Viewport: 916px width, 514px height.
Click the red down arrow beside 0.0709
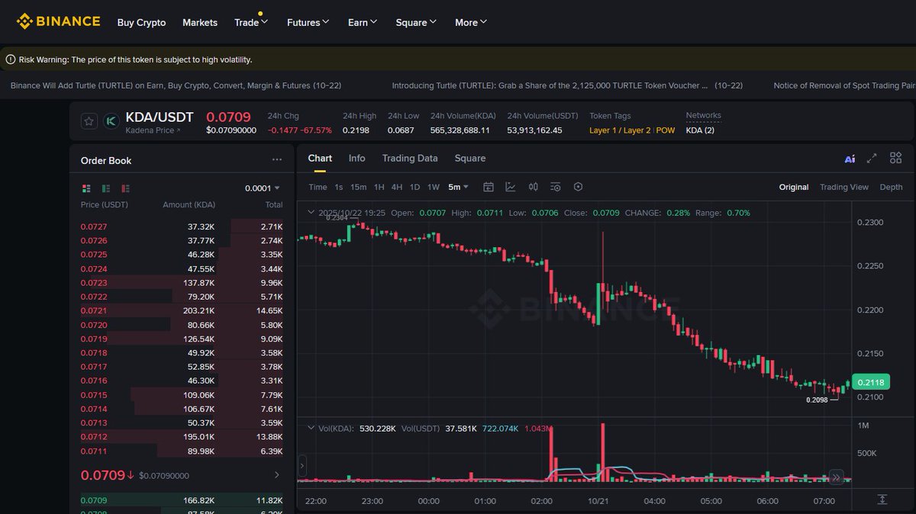pyautogui.click(x=131, y=475)
